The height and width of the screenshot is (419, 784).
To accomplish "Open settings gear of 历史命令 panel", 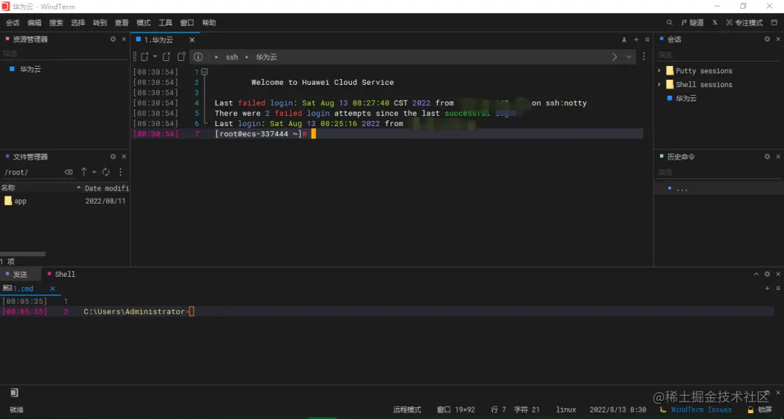I will click(767, 157).
